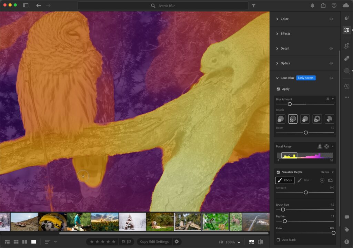Viewport: 353px width, 248px height.
Task: Click Copy Edit Settings button
Action: pos(154,241)
